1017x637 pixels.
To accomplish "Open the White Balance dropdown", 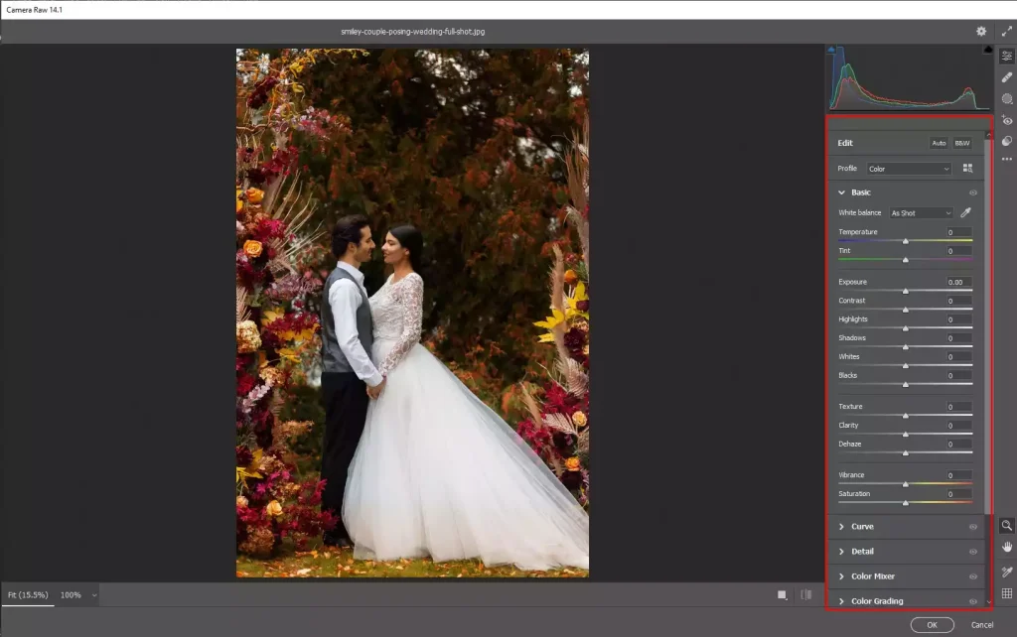I will pyautogui.click(x=920, y=212).
